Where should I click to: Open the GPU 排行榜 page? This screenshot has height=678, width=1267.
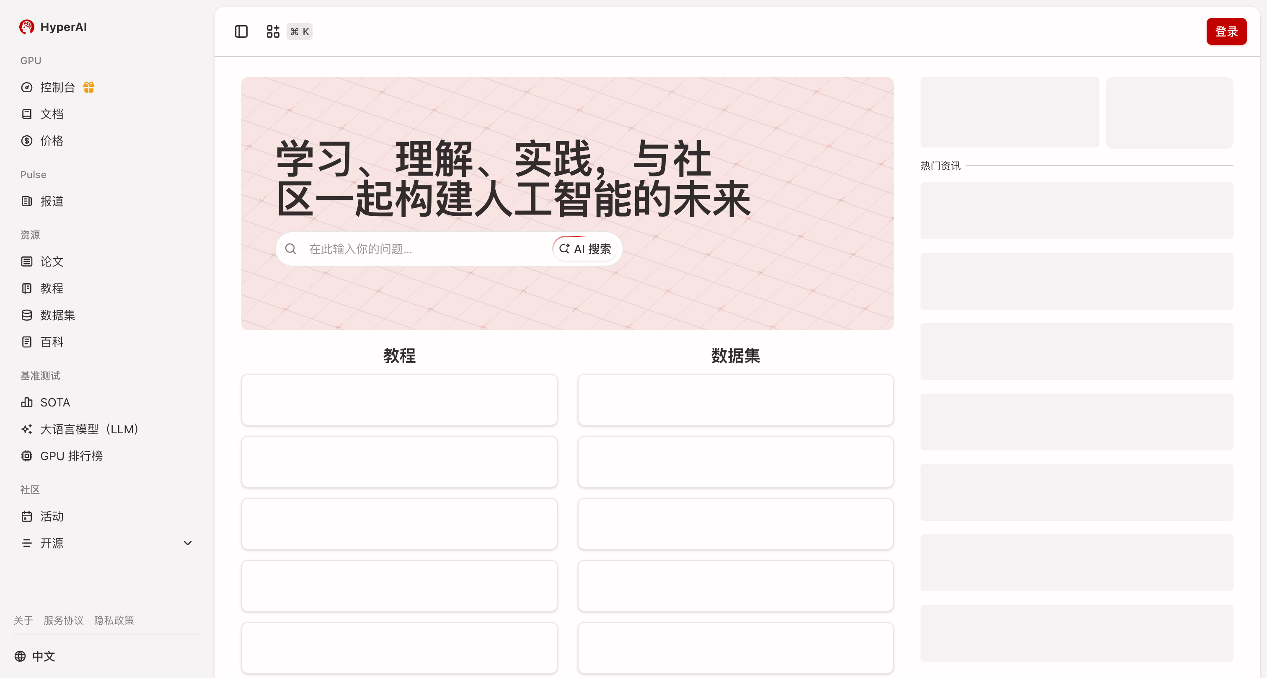tap(71, 456)
